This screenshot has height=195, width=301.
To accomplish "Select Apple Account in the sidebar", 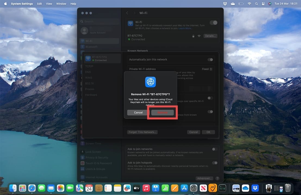I will click(99, 31).
